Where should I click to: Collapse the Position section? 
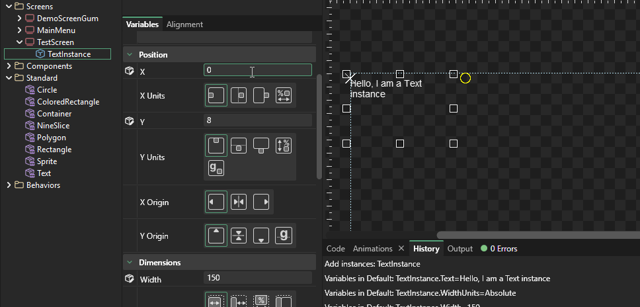coord(129,55)
